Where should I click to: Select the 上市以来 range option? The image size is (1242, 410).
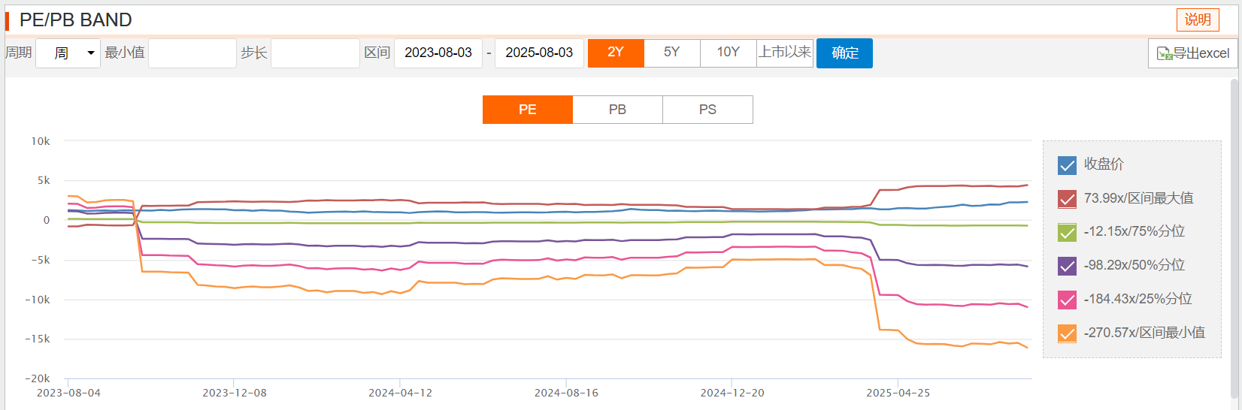click(785, 53)
